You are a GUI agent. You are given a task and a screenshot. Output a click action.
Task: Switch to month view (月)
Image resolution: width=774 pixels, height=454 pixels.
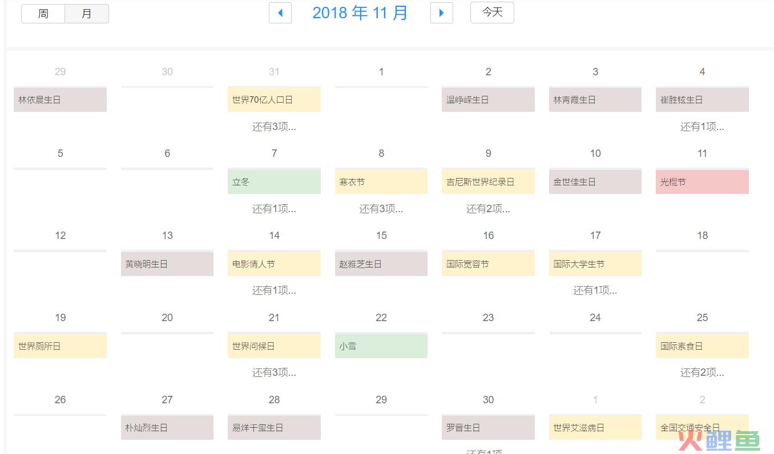tap(87, 14)
